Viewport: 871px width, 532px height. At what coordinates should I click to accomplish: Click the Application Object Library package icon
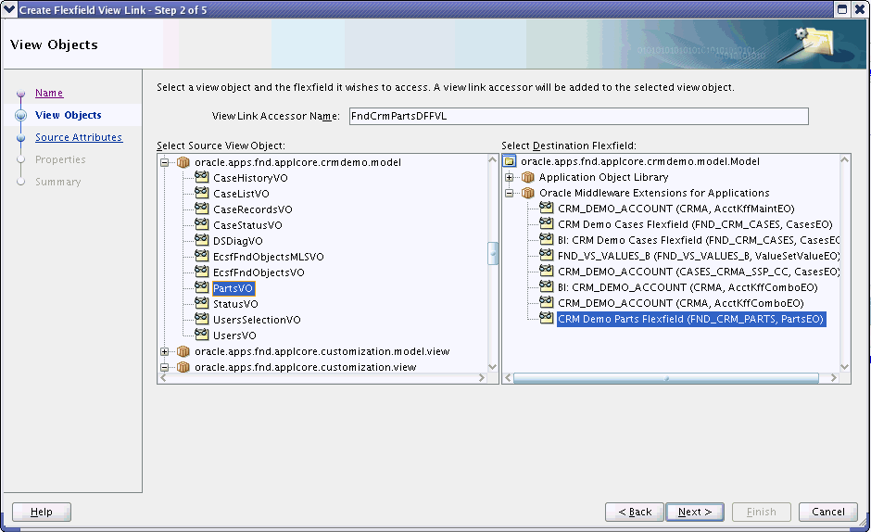coord(528,177)
